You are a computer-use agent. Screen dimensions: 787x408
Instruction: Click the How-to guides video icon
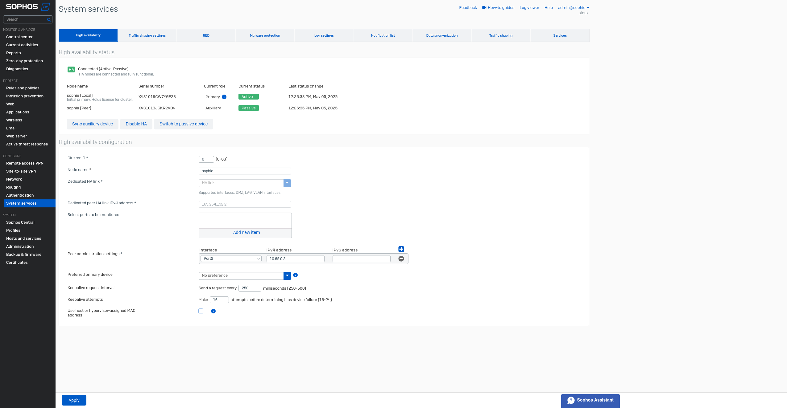[484, 7]
